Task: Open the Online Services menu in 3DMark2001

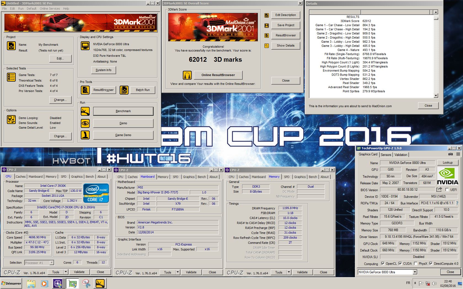Action: [x=50, y=9]
